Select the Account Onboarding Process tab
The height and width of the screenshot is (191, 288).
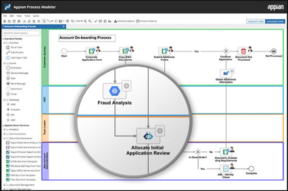tap(34, 27)
